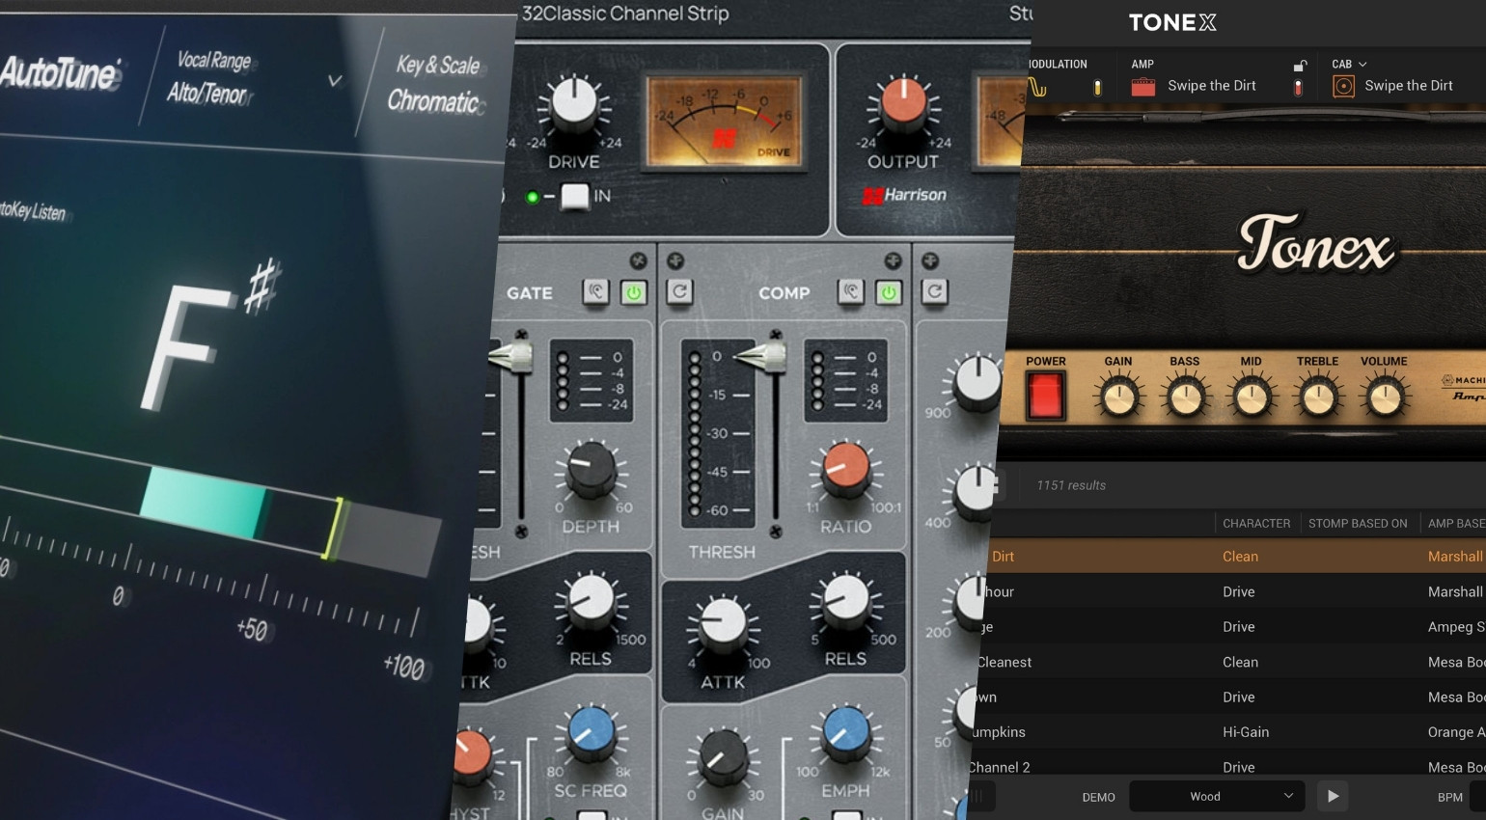Click Key & Scale Chromatic setting
The image size is (1486, 820).
[x=434, y=85]
